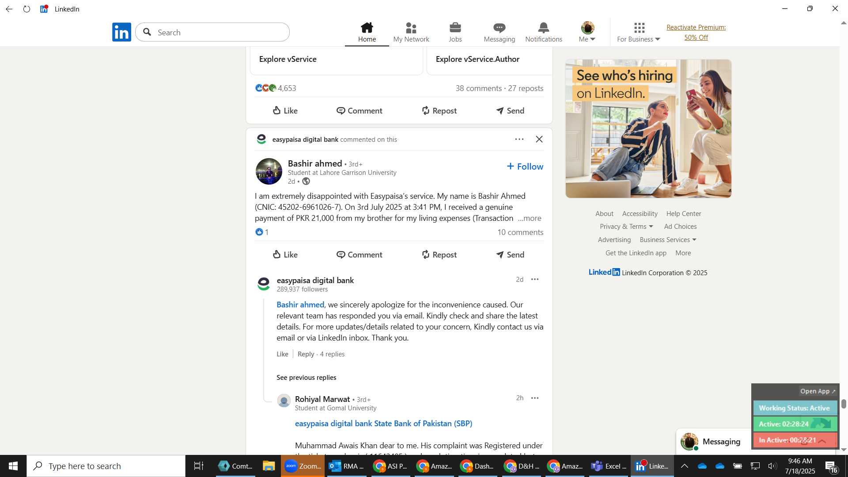Image resolution: width=848 pixels, height=477 pixels.
Task: Open Accessibility footer link
Action: (x=640, y=214)
